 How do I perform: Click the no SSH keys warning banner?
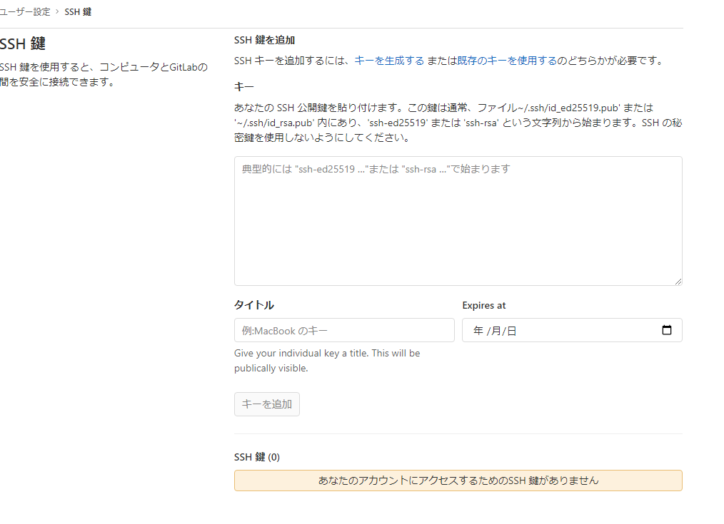[458, 481]
